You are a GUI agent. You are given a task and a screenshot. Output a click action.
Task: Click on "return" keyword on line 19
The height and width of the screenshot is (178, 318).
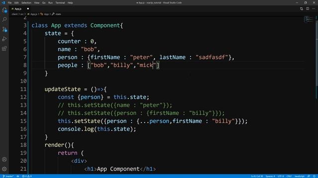68,153
